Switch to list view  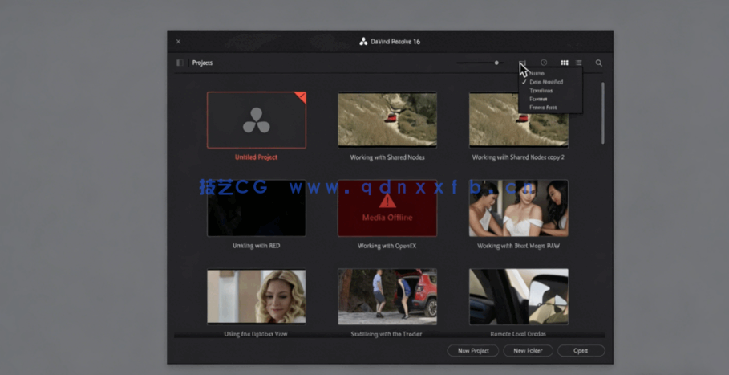point(578,63)
